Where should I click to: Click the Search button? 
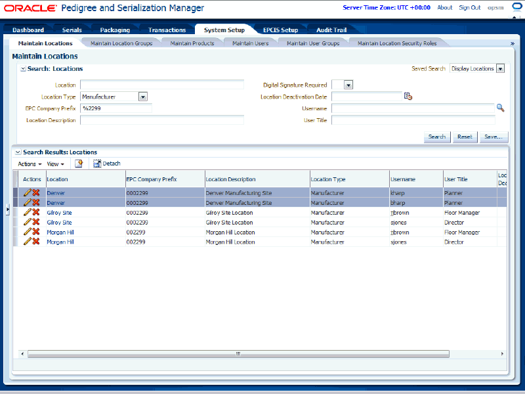(437, 137)
